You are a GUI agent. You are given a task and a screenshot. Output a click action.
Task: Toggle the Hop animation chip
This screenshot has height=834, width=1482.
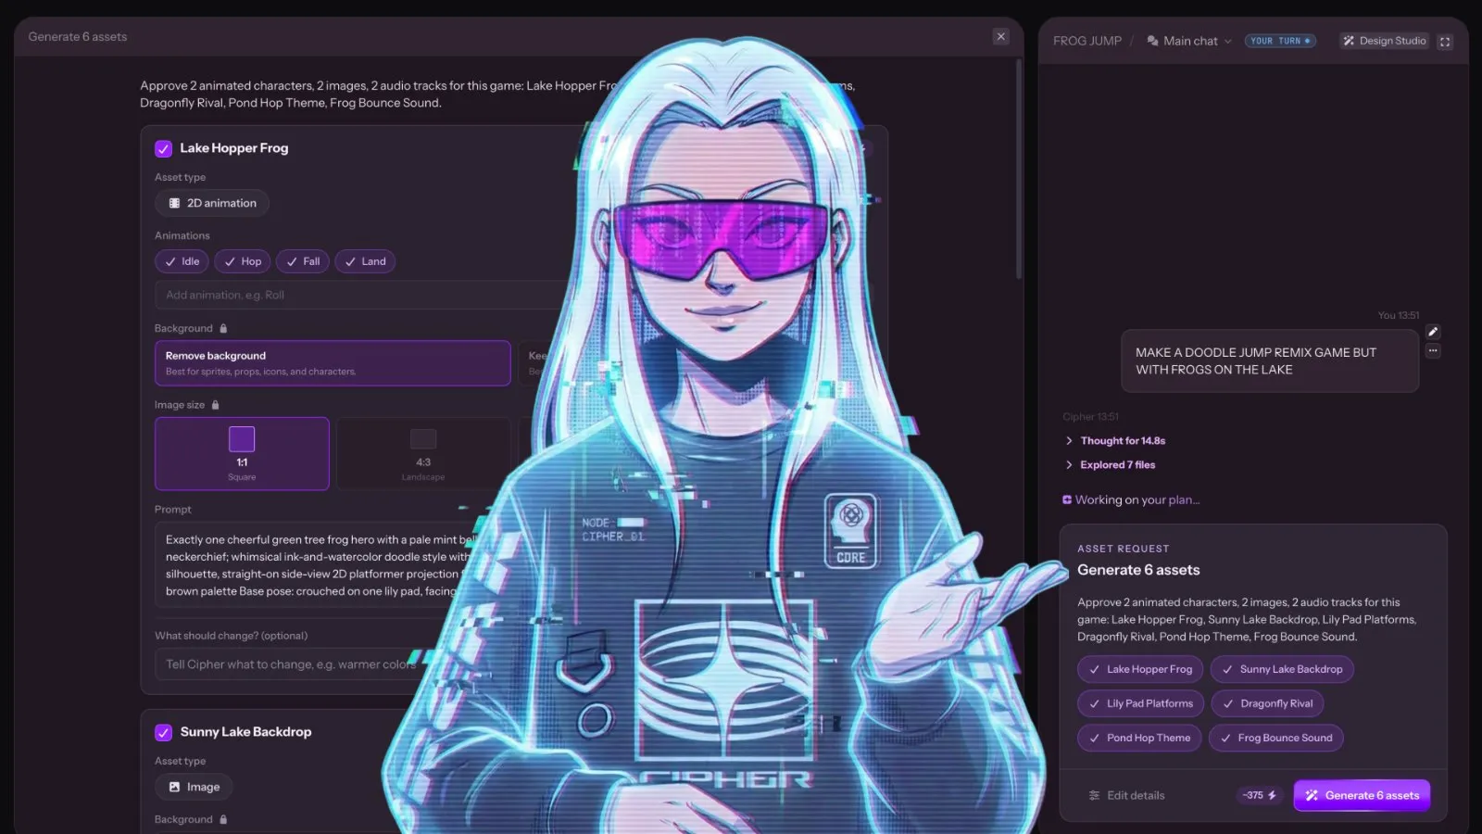[x=243, y=261]
